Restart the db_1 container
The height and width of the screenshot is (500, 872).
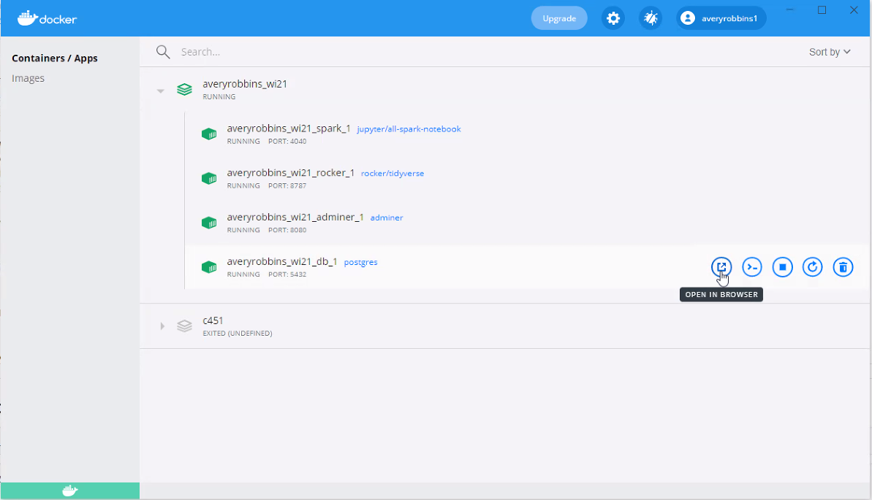(x=813, y=267)
